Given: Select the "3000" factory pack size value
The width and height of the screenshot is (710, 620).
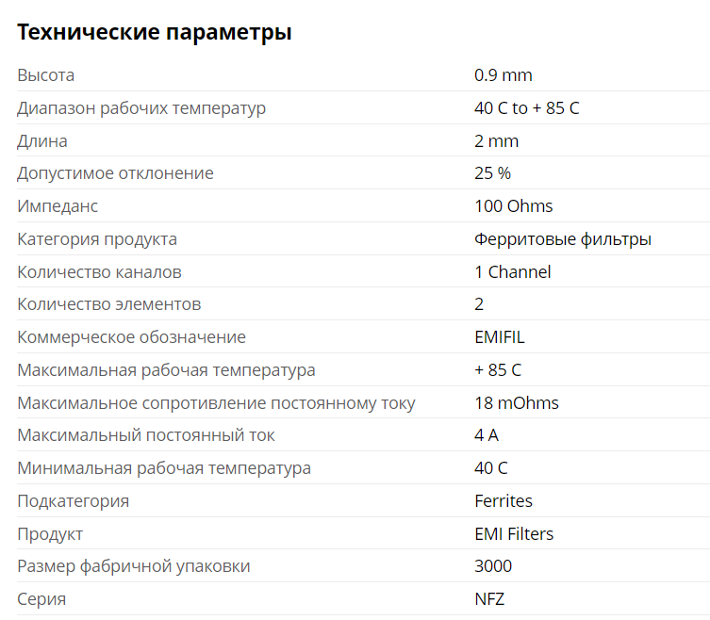Looking at the screenshot, I should click(x=493, y=566).
